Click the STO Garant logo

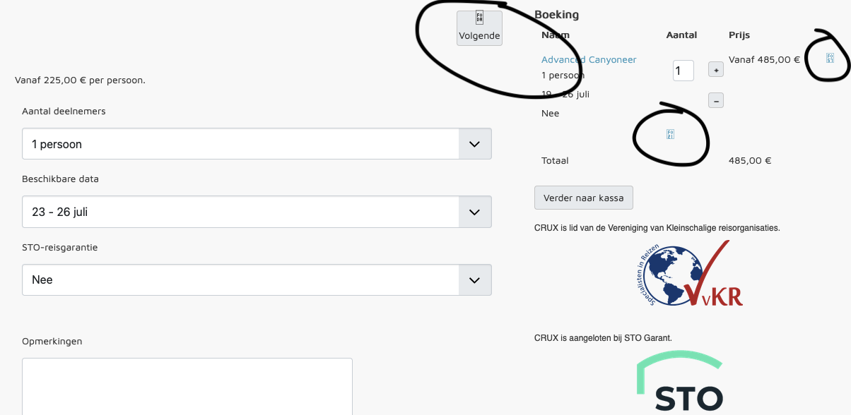click(680, 385)
